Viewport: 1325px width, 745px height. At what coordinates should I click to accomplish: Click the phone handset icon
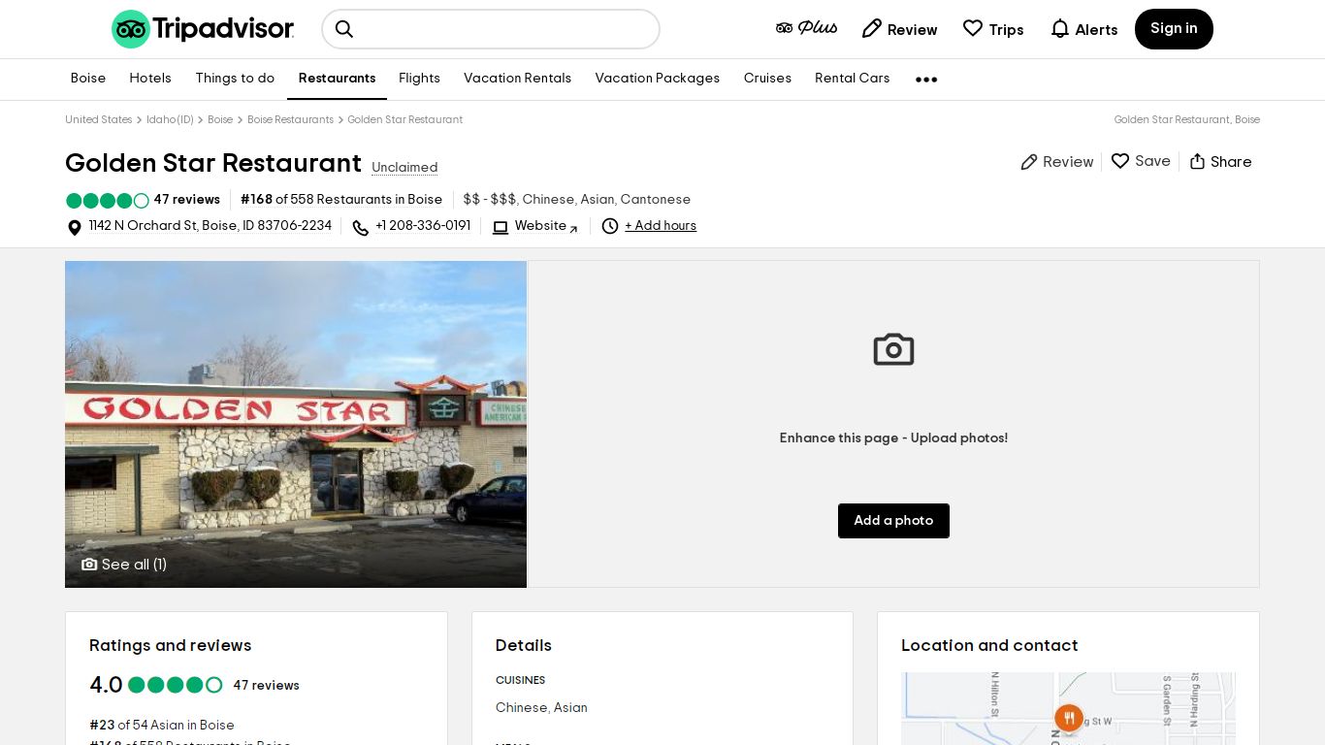pos(361,228)
